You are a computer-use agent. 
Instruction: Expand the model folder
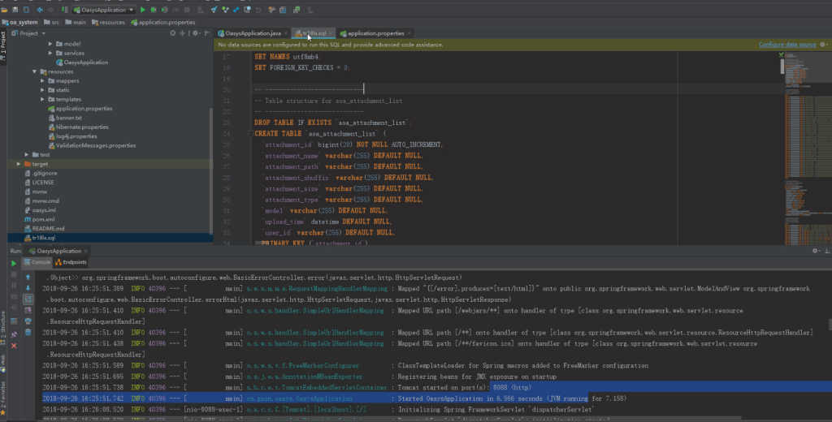click(50, 44)
